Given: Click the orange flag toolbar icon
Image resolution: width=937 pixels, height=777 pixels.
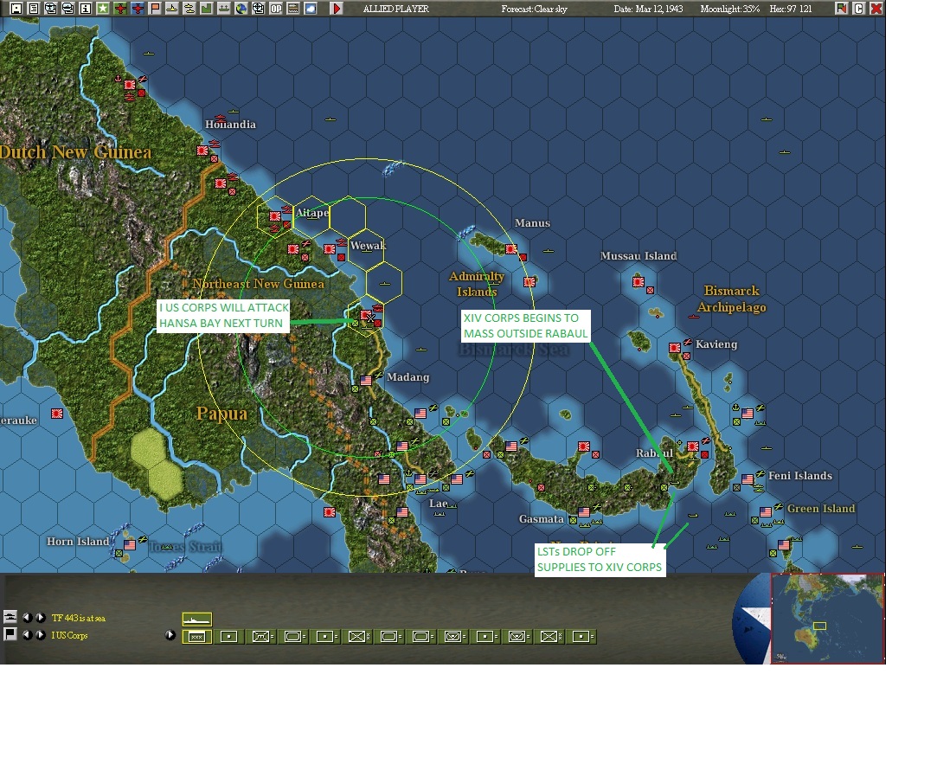Looking at the screenshot, I should [155, 9].
